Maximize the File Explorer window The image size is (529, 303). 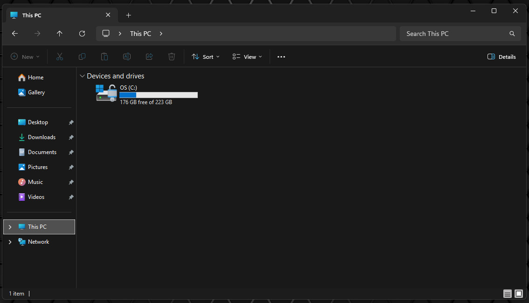click(494, 11)
